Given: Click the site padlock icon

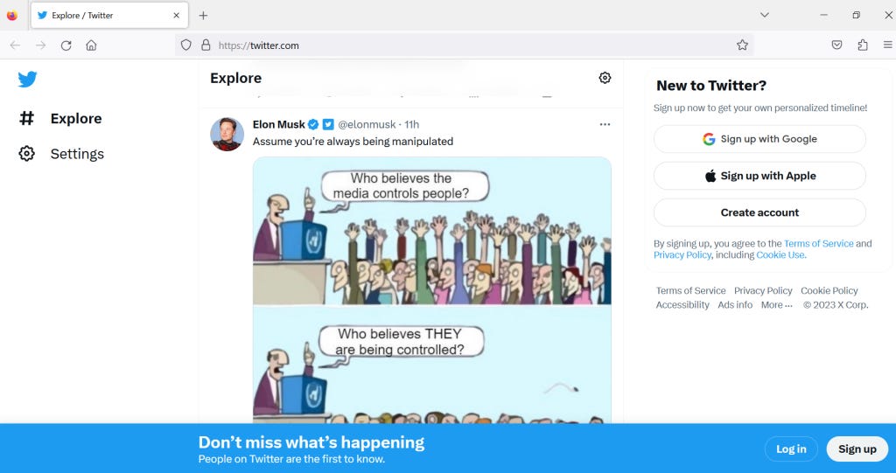Looking at the screenshot, I should [x=206, y=45].
